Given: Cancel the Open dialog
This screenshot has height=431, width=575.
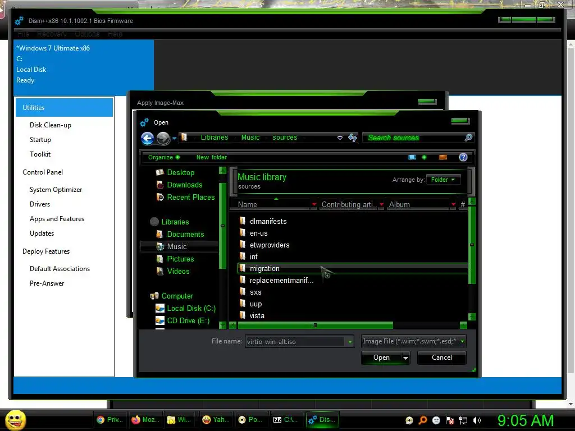Looking at the screenshot, I should click(441, 357).
